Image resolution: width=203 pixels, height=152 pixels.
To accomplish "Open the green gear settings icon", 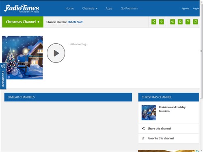I will [x=180, y=22].
